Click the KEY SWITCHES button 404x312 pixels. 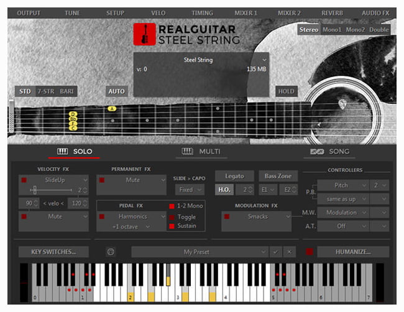click(x=53, y=252)
